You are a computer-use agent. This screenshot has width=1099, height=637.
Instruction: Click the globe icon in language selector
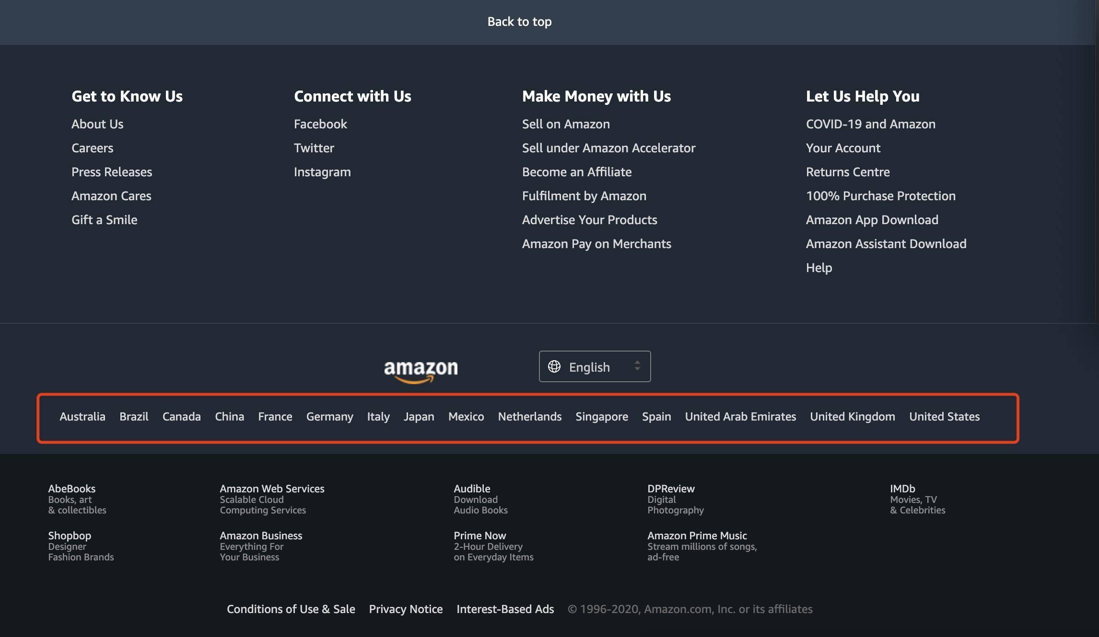pos(554,366)
